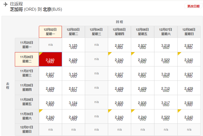Screen dimensions: 203x136
Task: Pick 2,937 USD fare for 11月27日 and 12月08日
Action: [x=189, y=74]
